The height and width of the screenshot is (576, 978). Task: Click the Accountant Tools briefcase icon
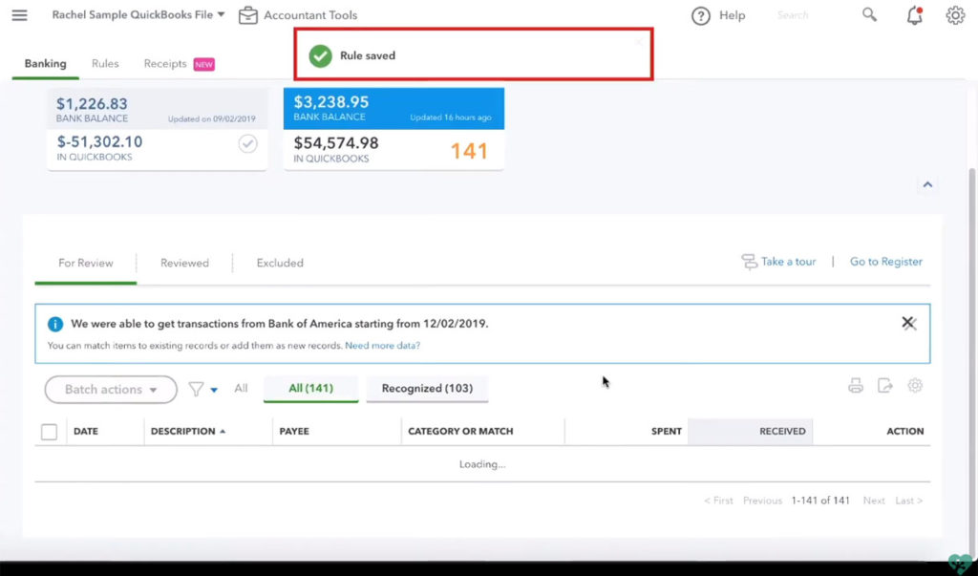coord(248,15)
